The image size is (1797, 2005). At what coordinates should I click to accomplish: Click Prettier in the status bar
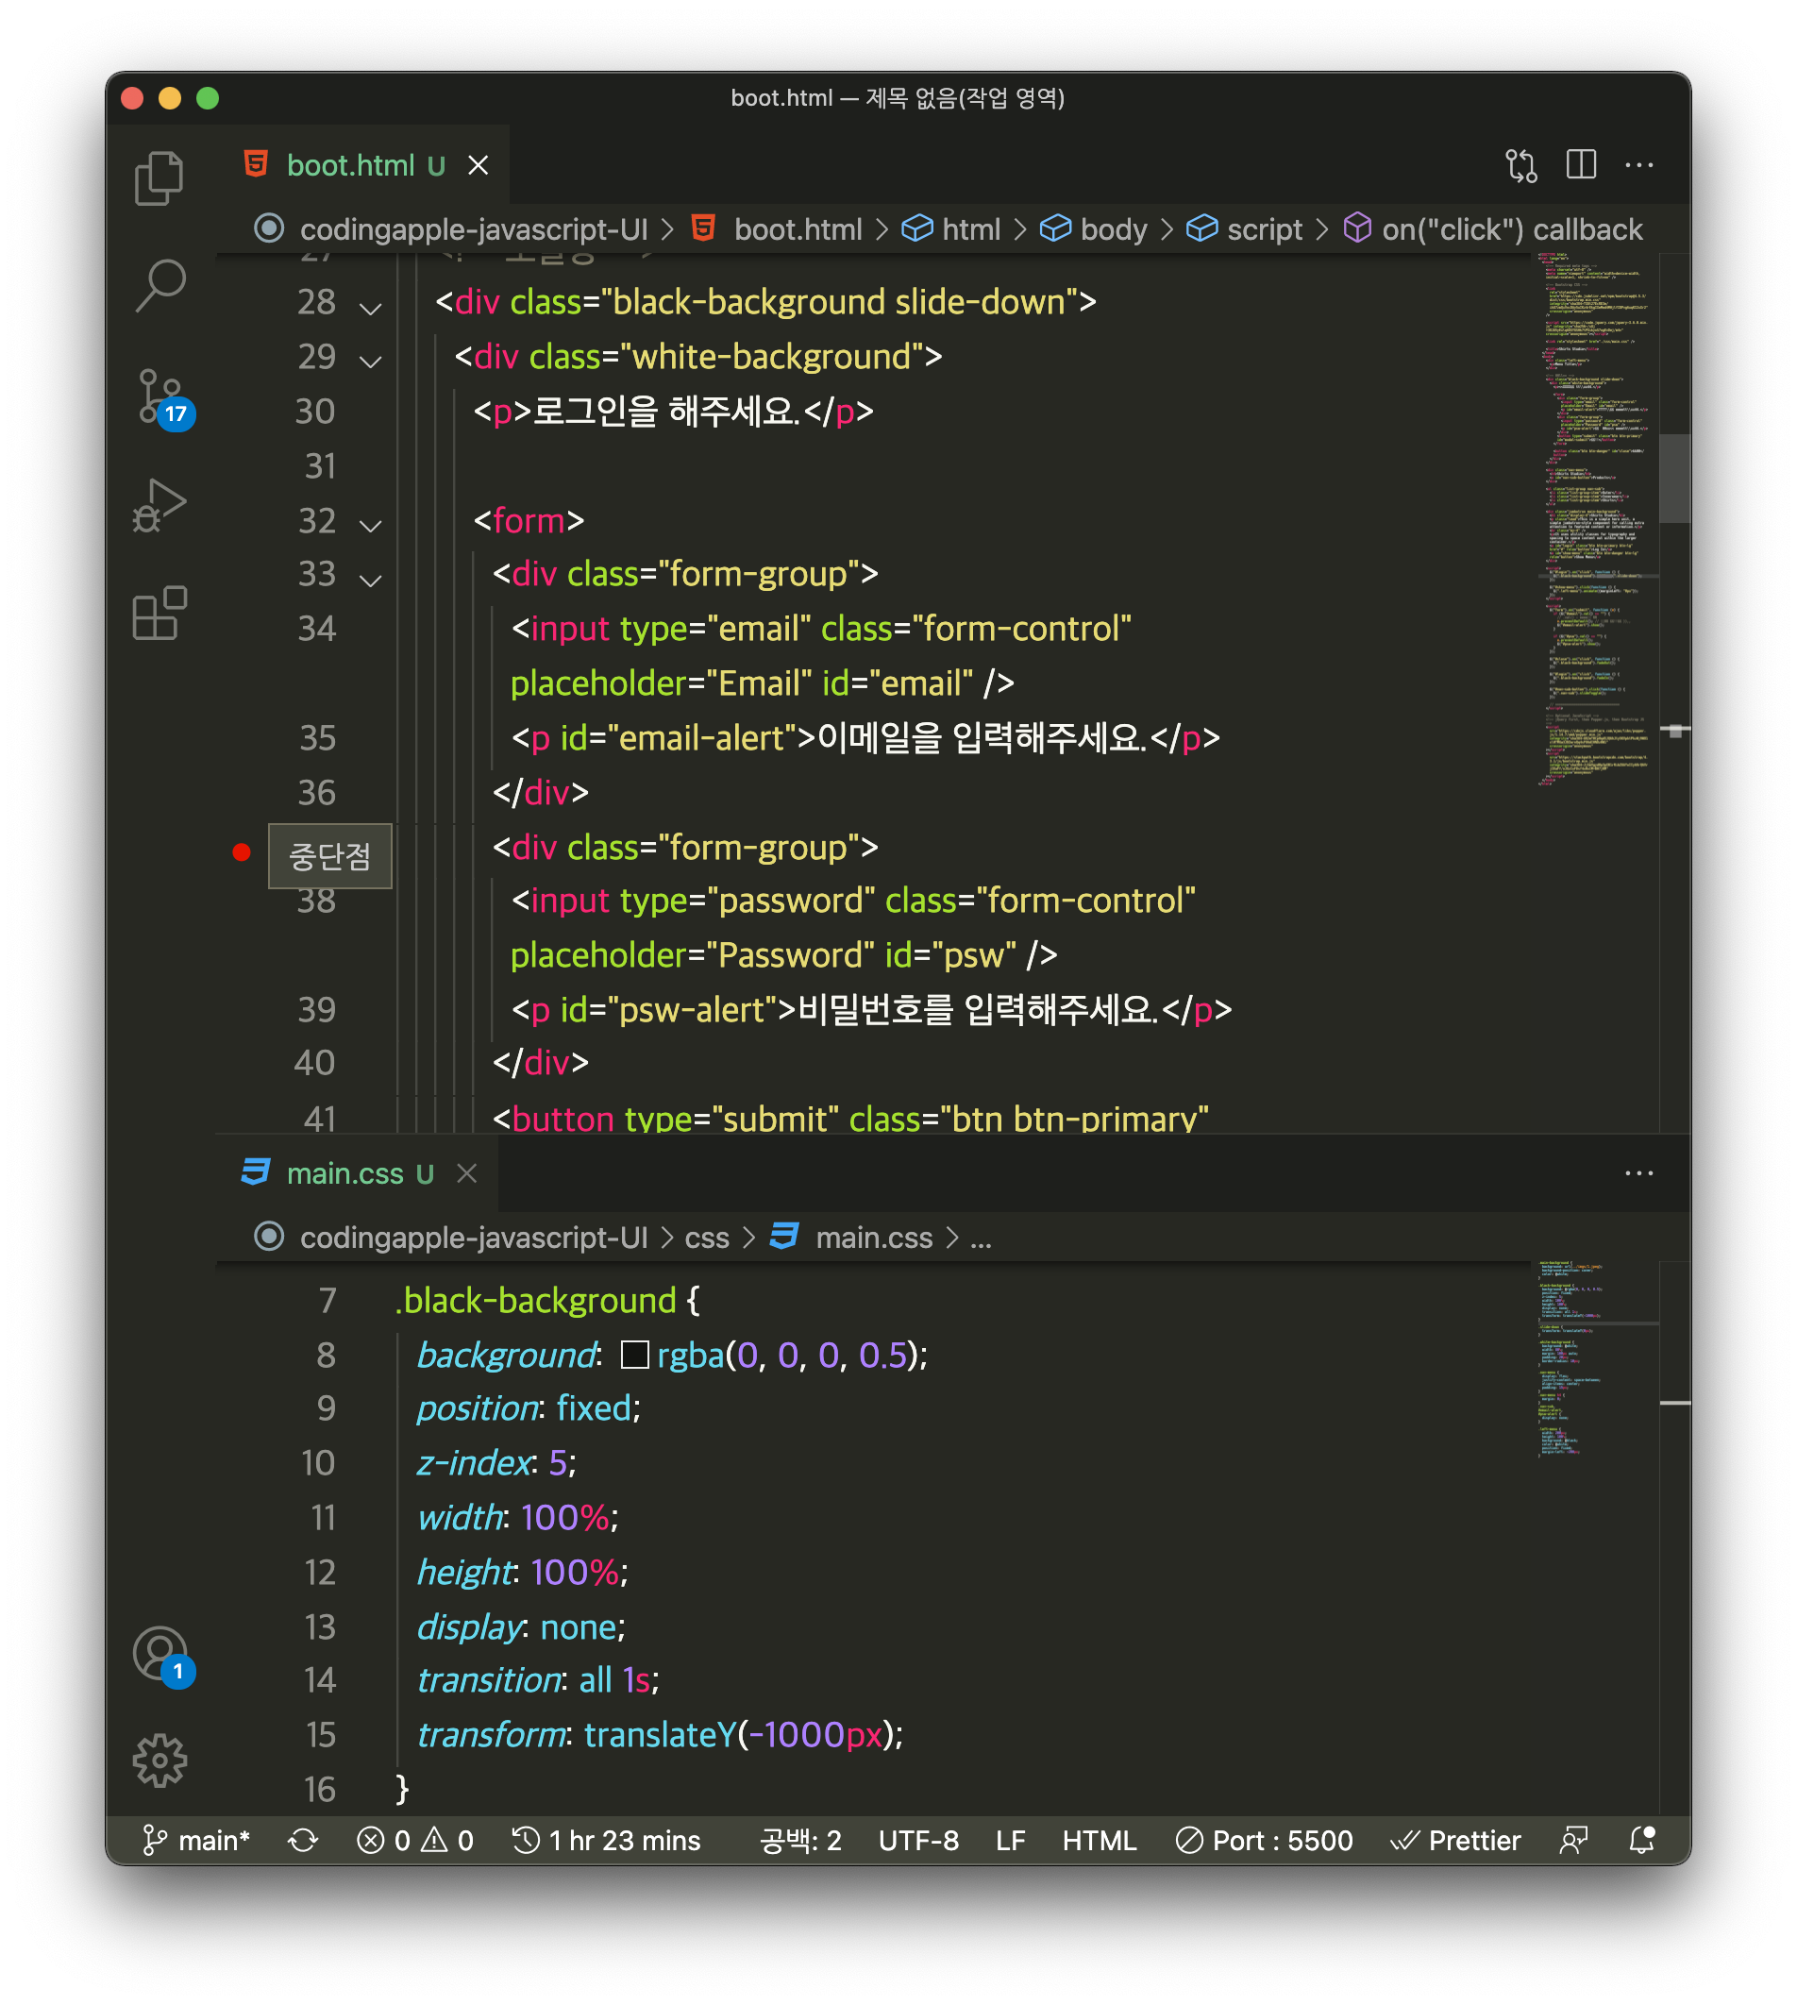coord(1456,1840)
